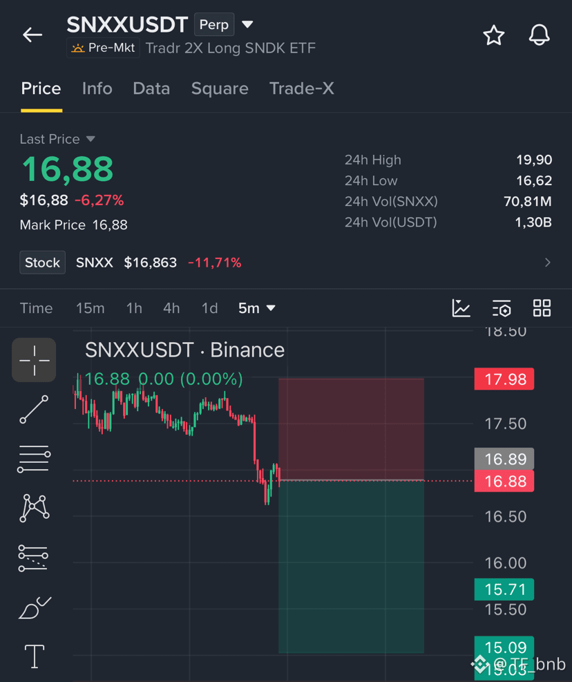Select the XABCD pattern tool

(x=34, y=508)
